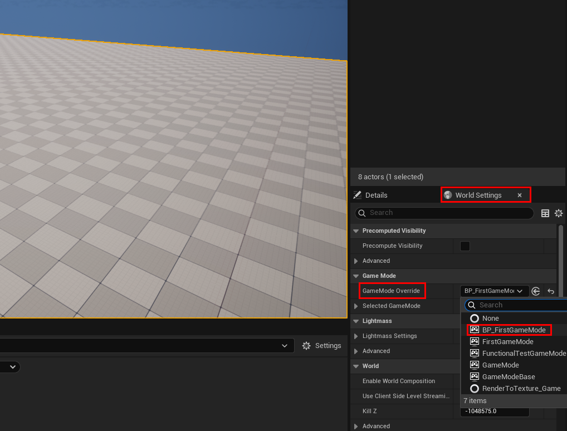Select GameModeBase class entry

pos(514,377)
